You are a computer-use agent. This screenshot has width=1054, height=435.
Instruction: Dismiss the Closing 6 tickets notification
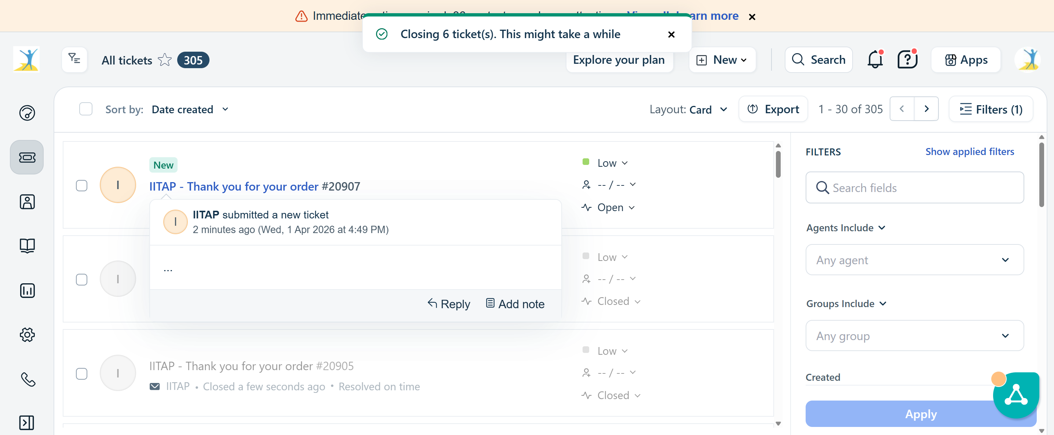tap(671, 34)
